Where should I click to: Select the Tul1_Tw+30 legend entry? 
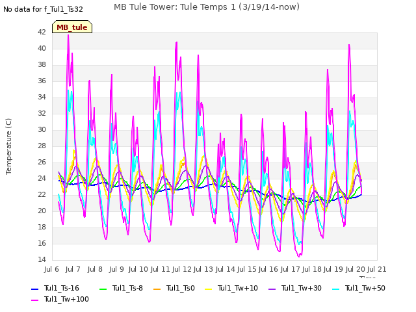pyautogui.click(x=295, y=288)
